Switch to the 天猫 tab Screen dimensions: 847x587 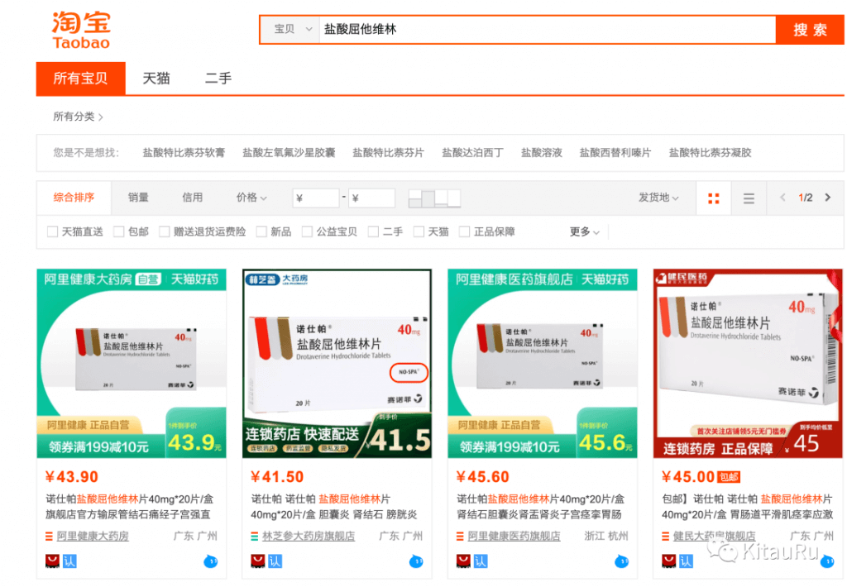pyautogui.click(x=156, y=79)
